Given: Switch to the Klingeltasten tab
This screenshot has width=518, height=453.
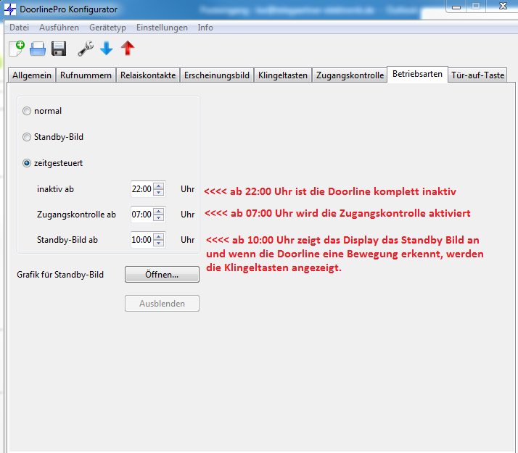Looking at the screenshot, I should pos(283,75).
